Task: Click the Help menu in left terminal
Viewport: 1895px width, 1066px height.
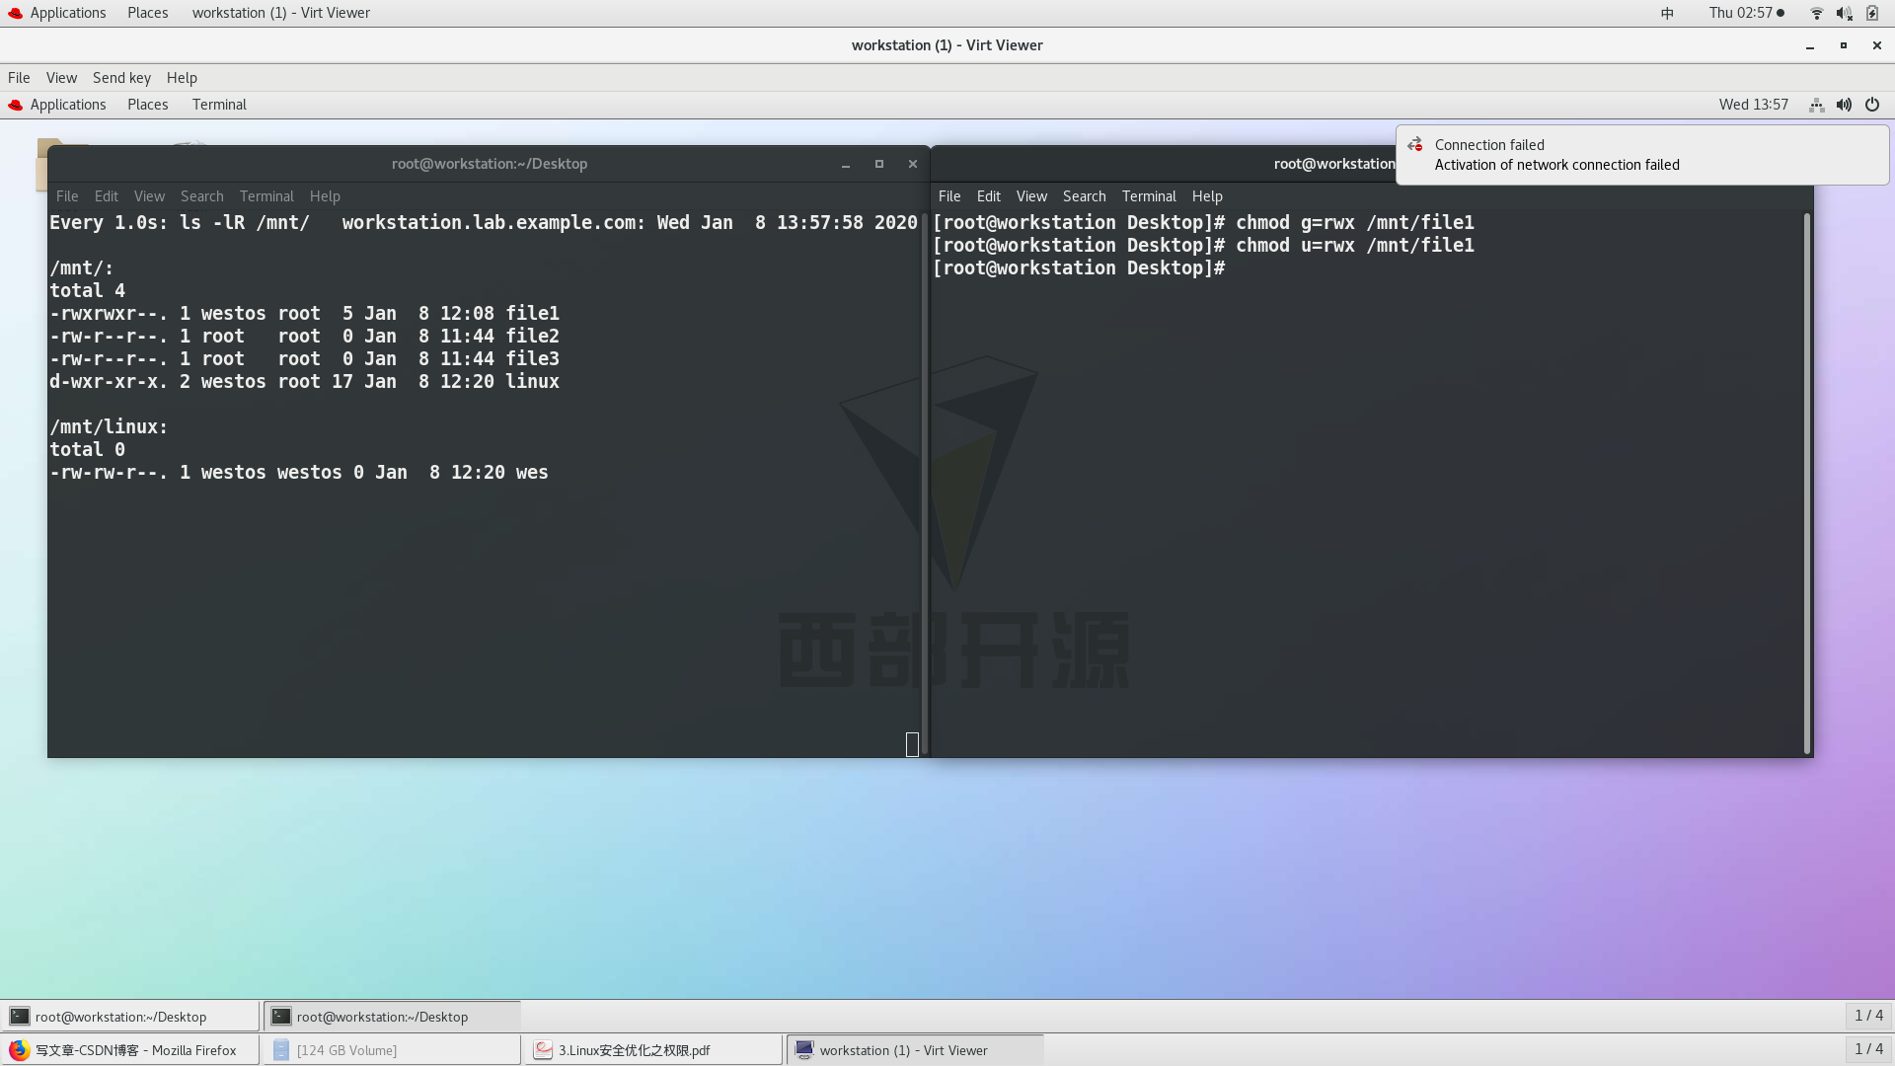Action: [324, 196]
